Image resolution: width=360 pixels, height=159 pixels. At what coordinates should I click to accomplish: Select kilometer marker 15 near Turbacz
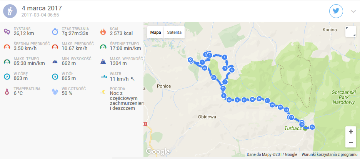pyautogui.click(x=312, y=127)
